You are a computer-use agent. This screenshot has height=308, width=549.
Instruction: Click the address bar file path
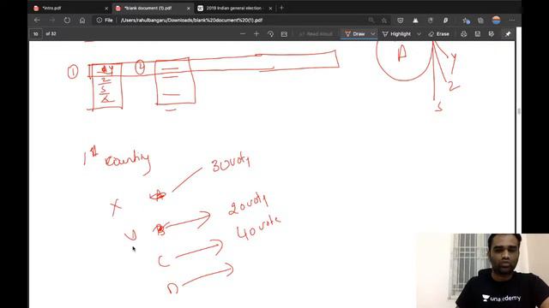(x=191, y=21)
